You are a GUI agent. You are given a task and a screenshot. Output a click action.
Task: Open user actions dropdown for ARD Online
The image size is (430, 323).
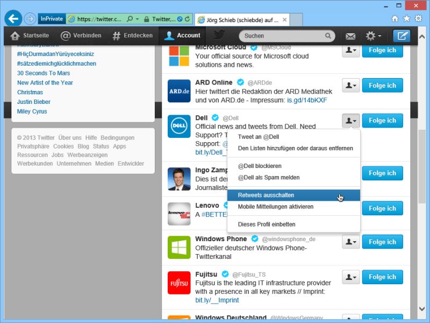[x=351, y=86]
